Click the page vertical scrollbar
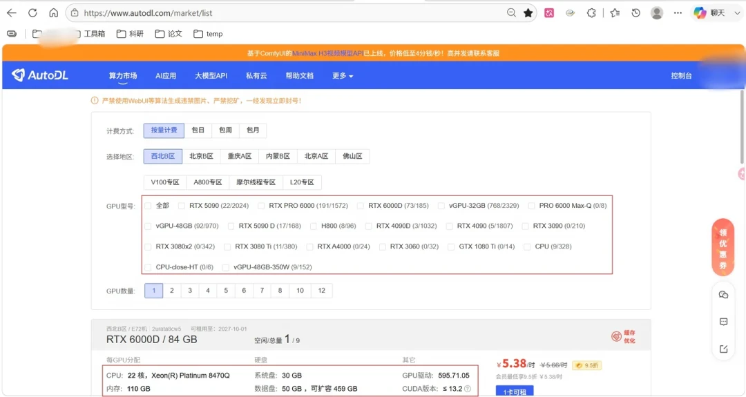This screenshot has width=746, height=397. pos(743,126)
